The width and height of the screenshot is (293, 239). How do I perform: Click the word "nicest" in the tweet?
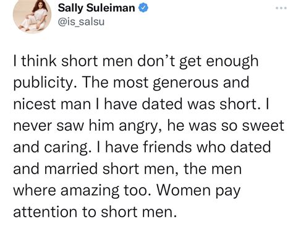pos(35,104)
